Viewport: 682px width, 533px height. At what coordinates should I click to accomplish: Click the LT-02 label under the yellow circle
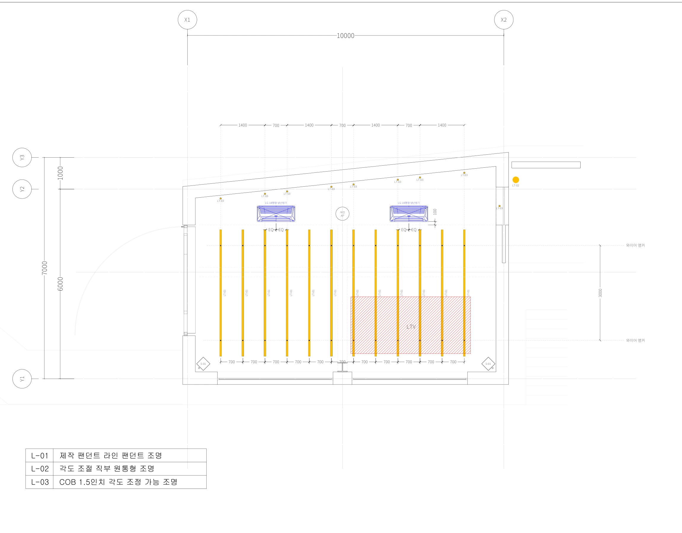(x=515, y=186)
